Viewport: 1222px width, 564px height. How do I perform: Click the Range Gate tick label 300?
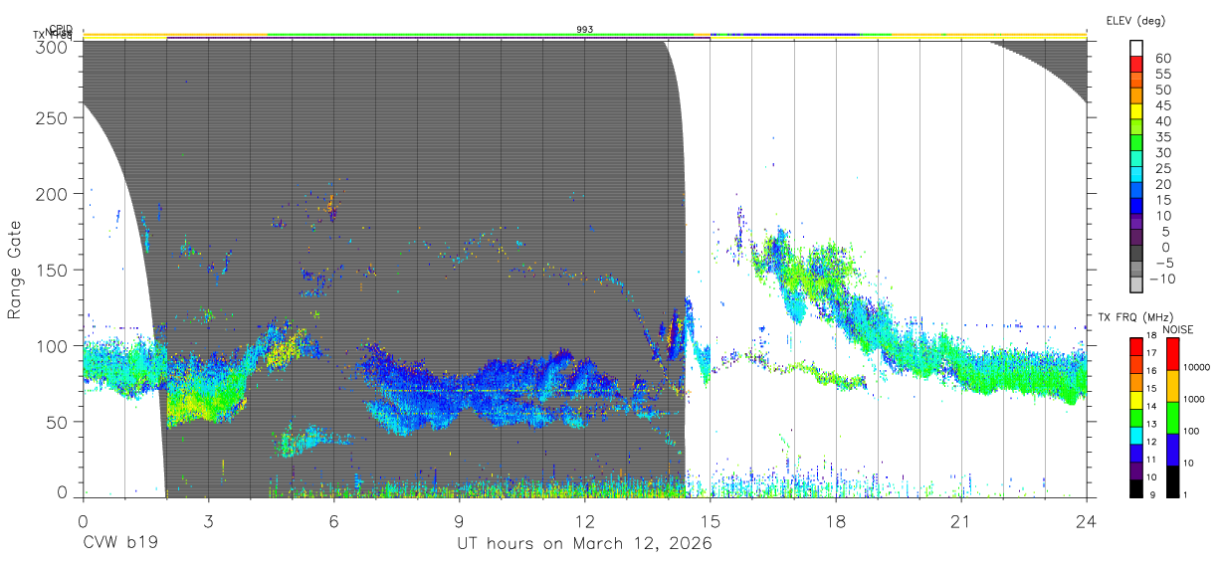click(53, 46)
